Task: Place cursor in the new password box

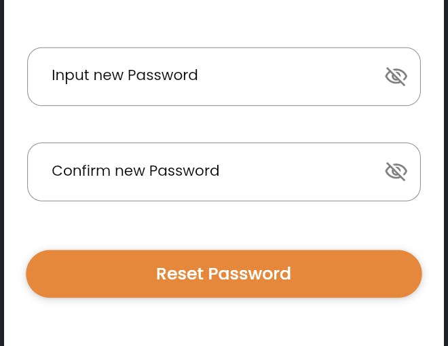Action: pos(204,76)
